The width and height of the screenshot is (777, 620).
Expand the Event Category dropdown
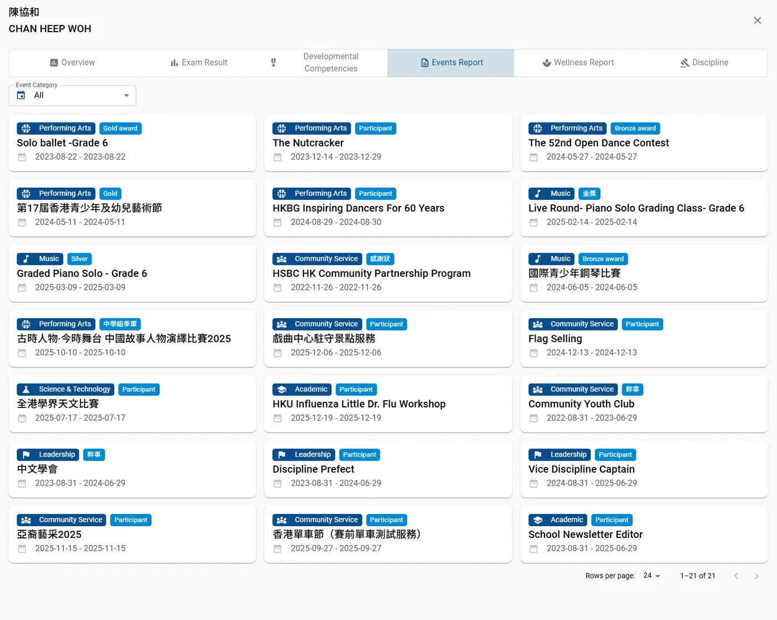(x=72, y=95)
